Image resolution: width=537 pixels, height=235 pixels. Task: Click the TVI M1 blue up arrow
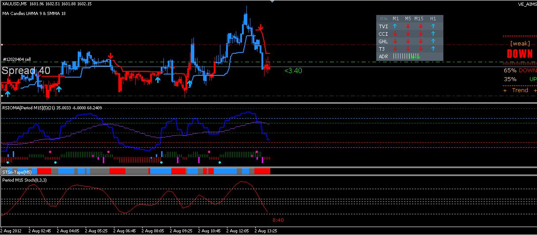click(395, 26)
